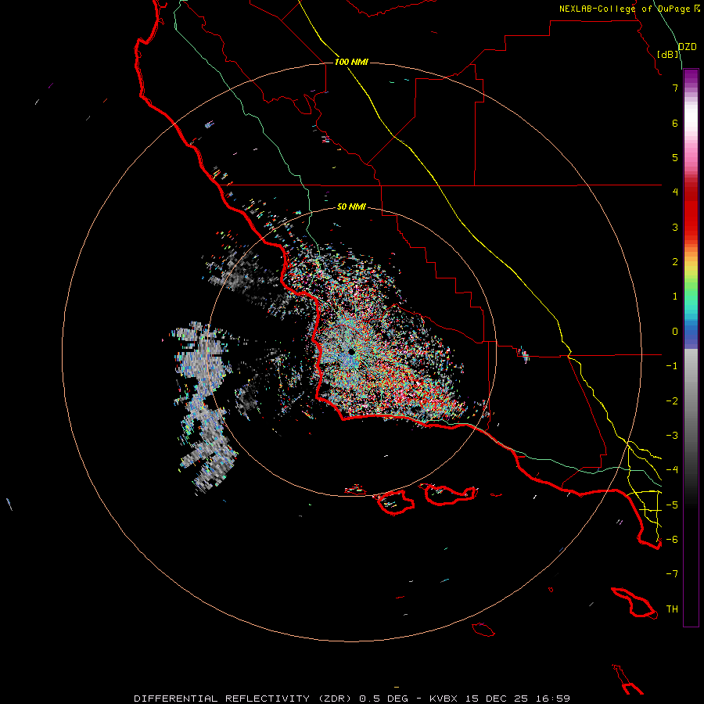The image size is (704, 704).
Task: Click the TH threshold label on scale
Action: pos(672,609)
